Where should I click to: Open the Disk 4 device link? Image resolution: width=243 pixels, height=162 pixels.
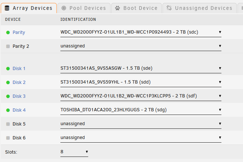[x=19, y=110]
